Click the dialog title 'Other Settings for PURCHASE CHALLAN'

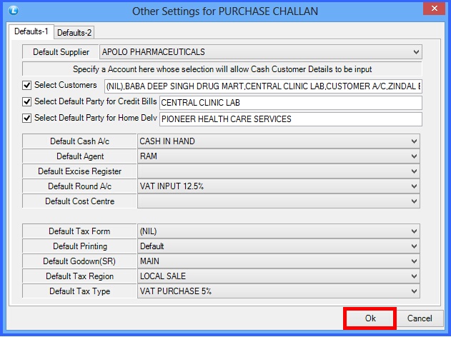tap(225, 11)
